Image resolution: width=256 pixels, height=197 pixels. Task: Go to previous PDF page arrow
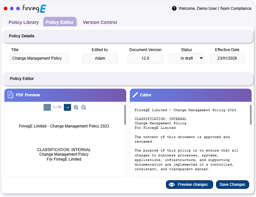point(47,107)
